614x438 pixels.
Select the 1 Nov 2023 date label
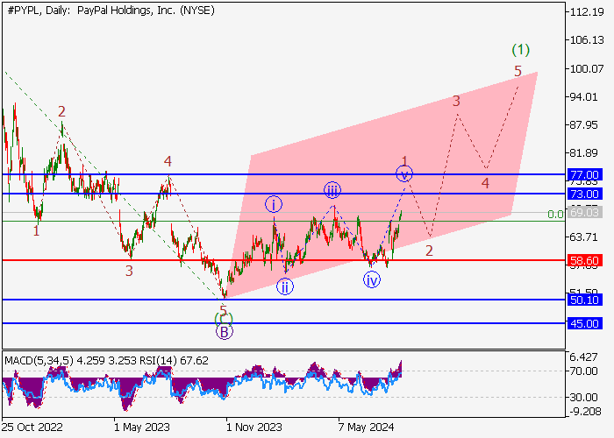pyautogui.click(x=254, y=427)
